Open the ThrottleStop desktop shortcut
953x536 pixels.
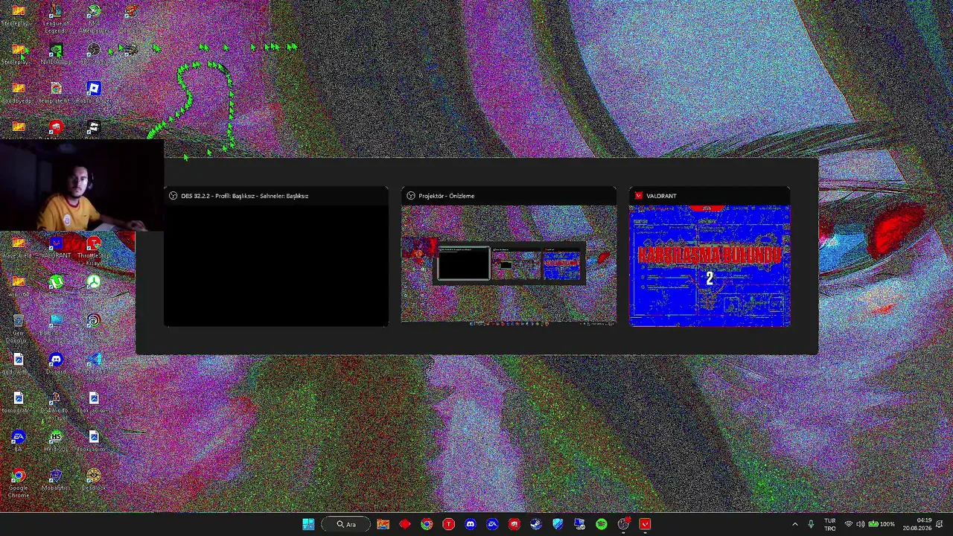click(x=94, y=249)
